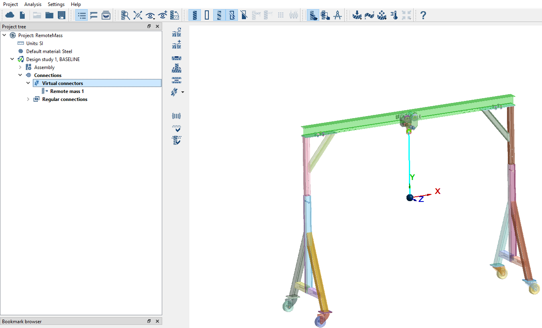
Task: Click the save floppy disk icon
Action: pos(61,15)
